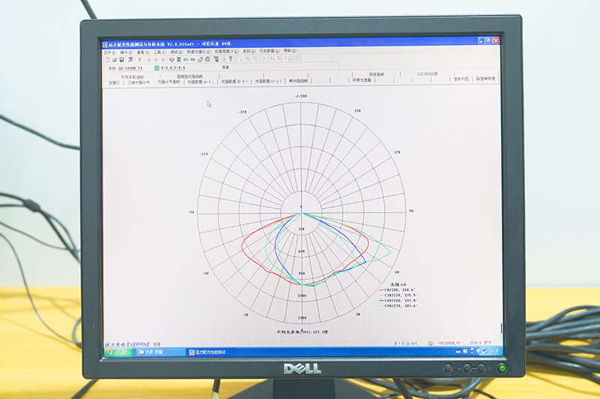Select the 远方配光性能测试 taskbar button
This screenshot has width=600, height=399.
tap(212, 352)
